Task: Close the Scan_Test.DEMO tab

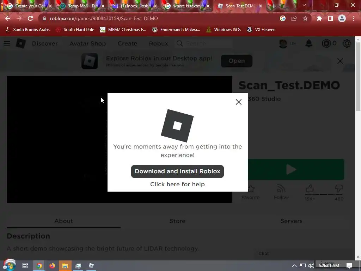Action: [261, 6]
